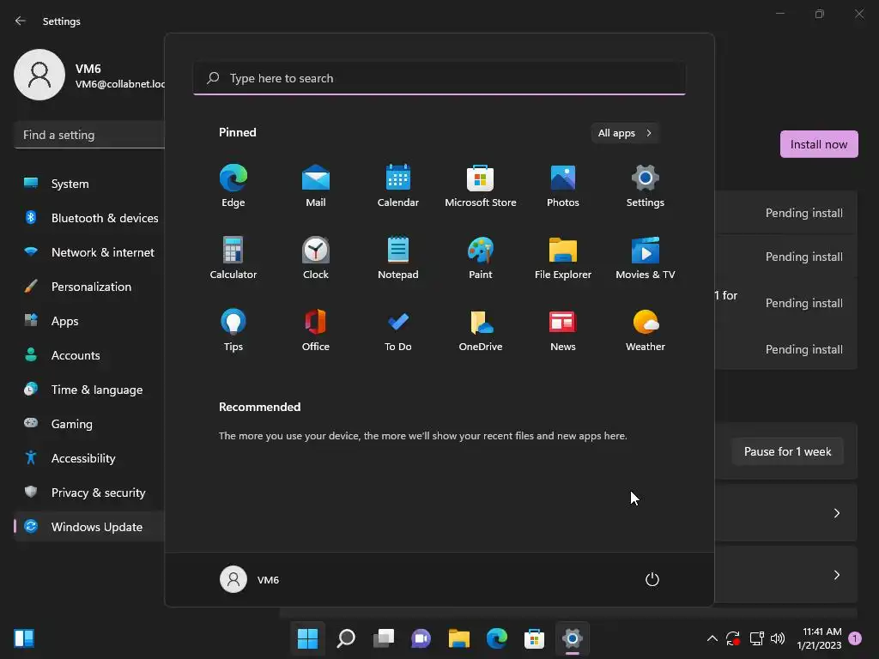Image resolution: width=879 pixels, height=659 pixels.
Task: Expand the lowest chevron row in Settings
Action: click(x=836, y=575)
